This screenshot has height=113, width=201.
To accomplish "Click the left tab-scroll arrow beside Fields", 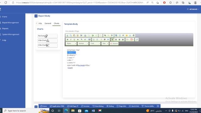I will 36,23.
